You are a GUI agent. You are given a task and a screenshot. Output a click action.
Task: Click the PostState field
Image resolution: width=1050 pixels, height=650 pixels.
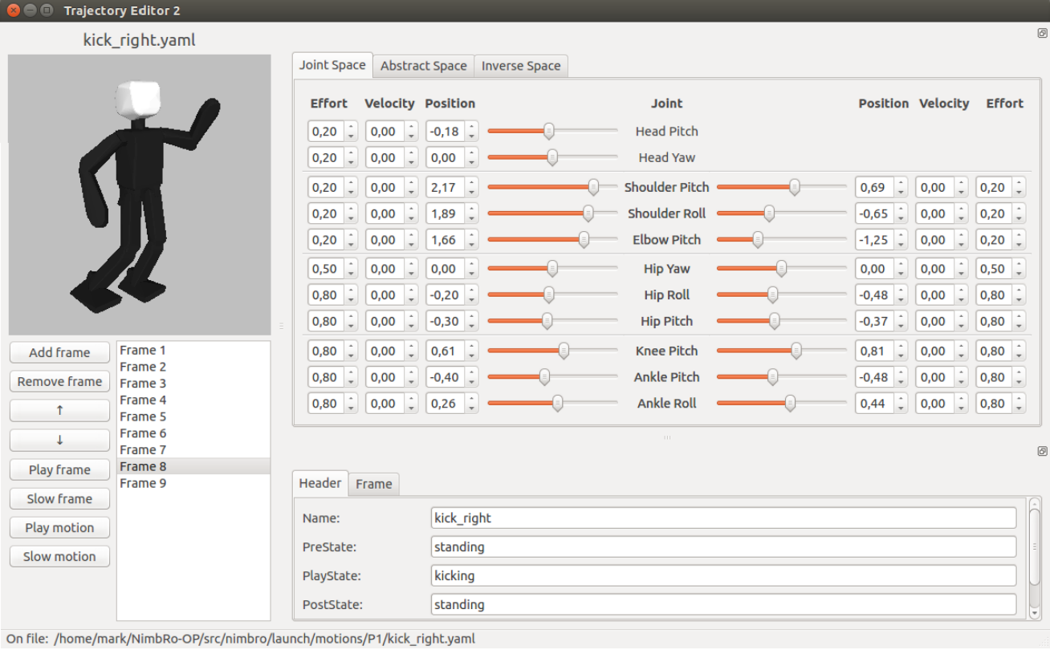click(x=723, y=604)
